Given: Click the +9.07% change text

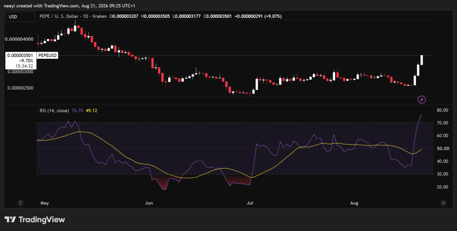Looking at the screenshot, I should (x=273, y=16).
